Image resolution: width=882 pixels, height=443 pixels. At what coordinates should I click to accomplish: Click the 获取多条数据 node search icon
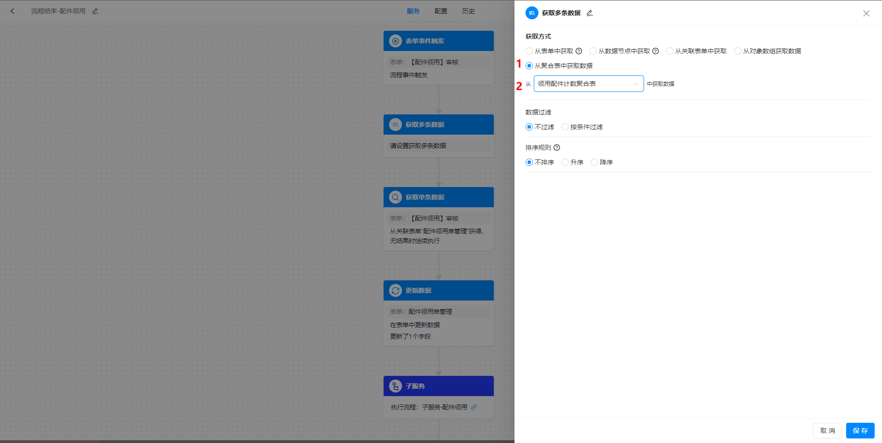[395, 124]
